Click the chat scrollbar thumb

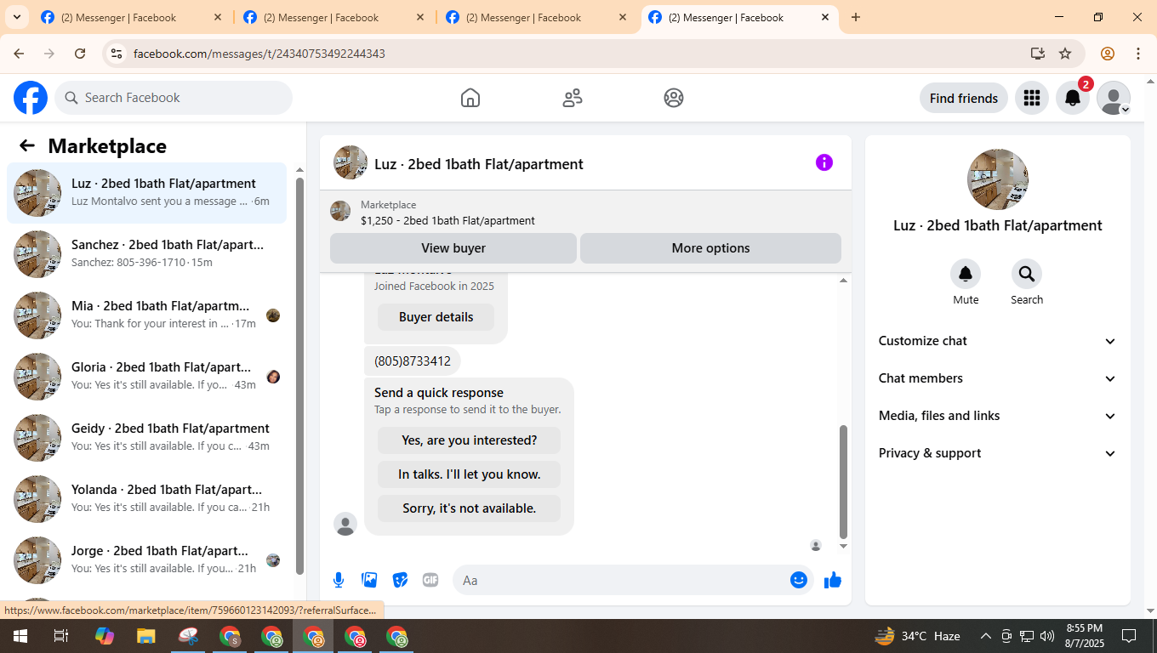pos(844,482)
